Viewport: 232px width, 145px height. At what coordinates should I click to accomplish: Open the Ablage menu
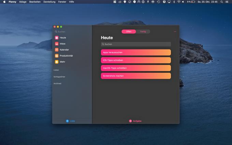(x=23, y=2)
